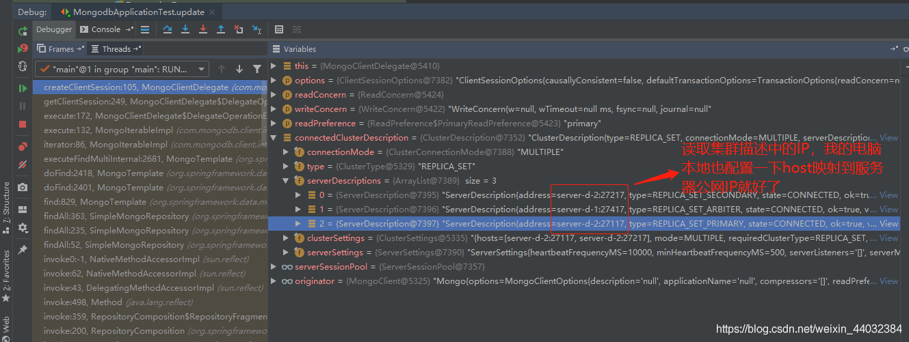Select frame find:829, MongoTemplate
The height and width of the screenshot is (342, 909).
point(150,202)
